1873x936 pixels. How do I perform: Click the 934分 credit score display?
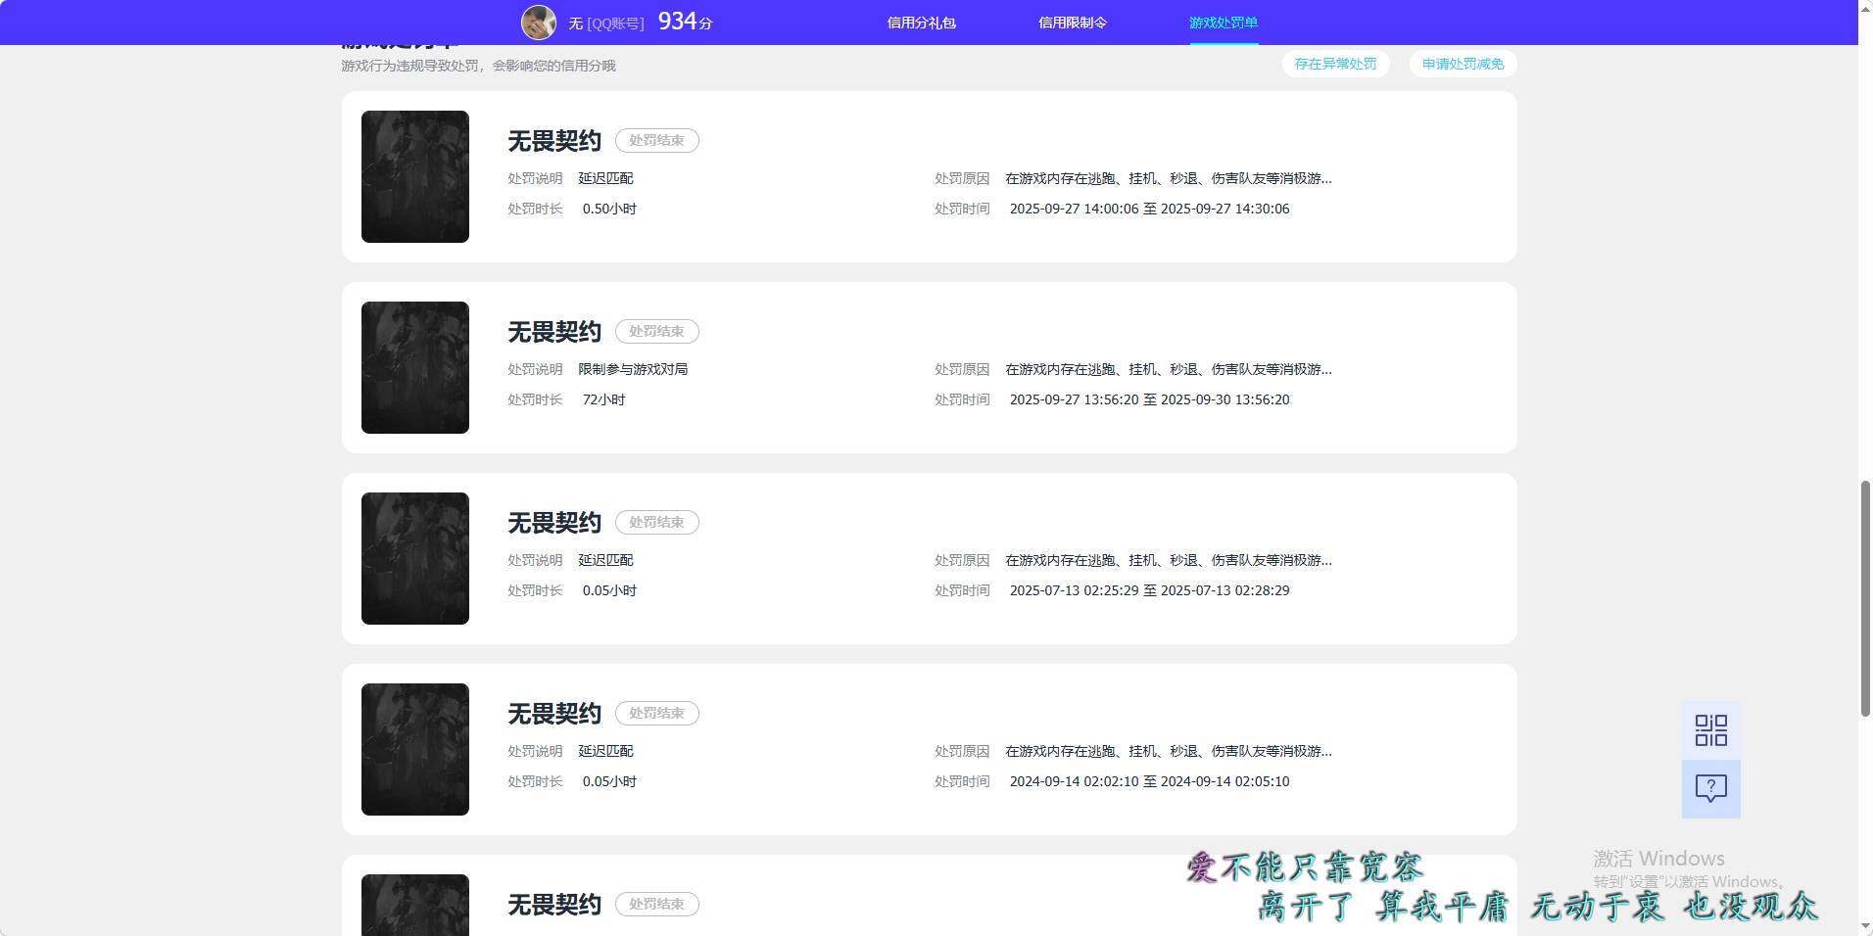pyautogui.click(x=689, y=20)
